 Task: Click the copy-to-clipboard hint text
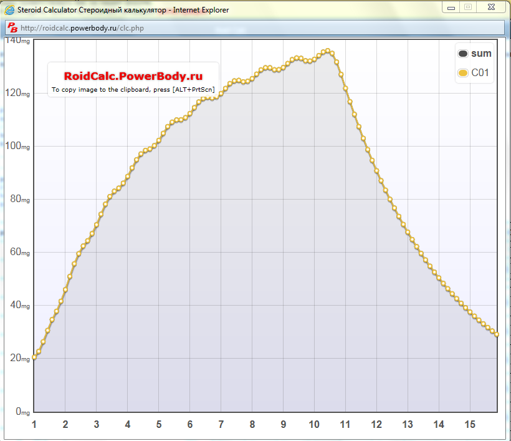click(x=133, y=90)
